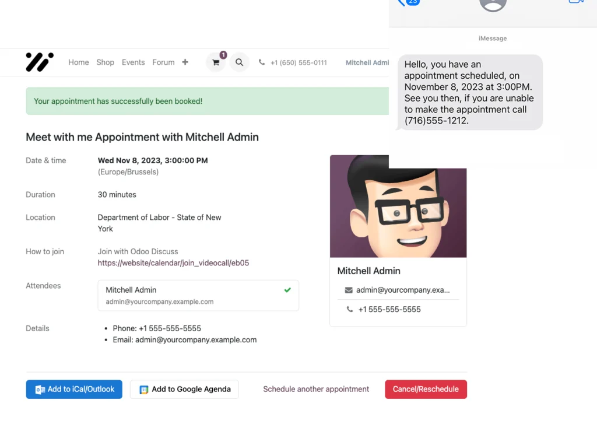Tap the iMessage video call icon
This screenshot has width=597, height=424.
(x=575, y=2)
